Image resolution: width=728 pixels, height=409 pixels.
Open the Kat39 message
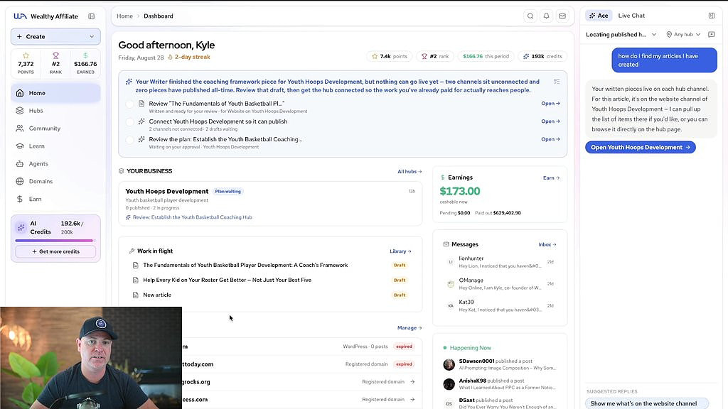pyautogui.click(x=500, y=305)
